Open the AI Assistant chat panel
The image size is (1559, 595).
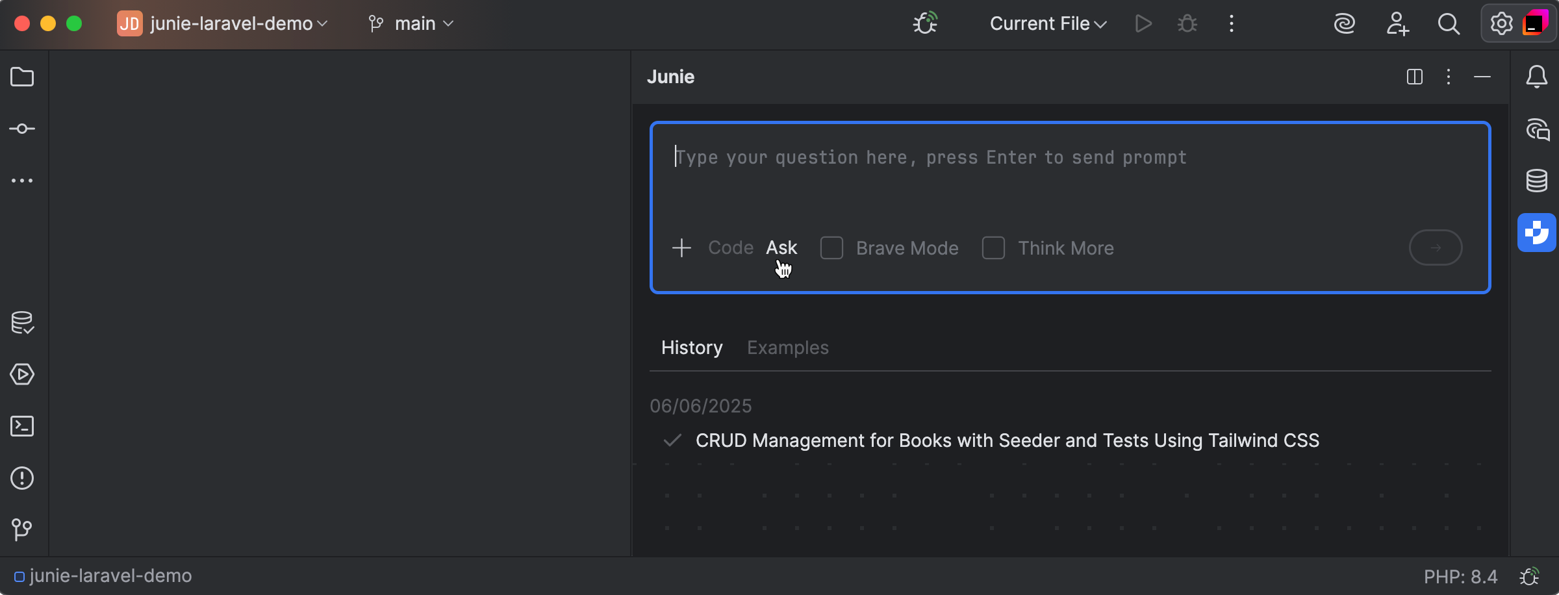1538,129
